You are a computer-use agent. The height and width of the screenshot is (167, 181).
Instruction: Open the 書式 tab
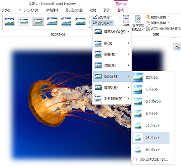coord(121,10)
